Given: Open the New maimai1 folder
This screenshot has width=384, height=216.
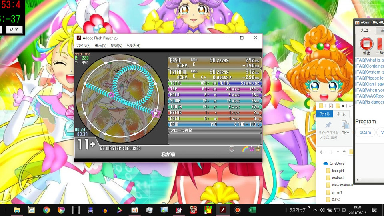Looking at the screenshot, I should tap(340, 185).
